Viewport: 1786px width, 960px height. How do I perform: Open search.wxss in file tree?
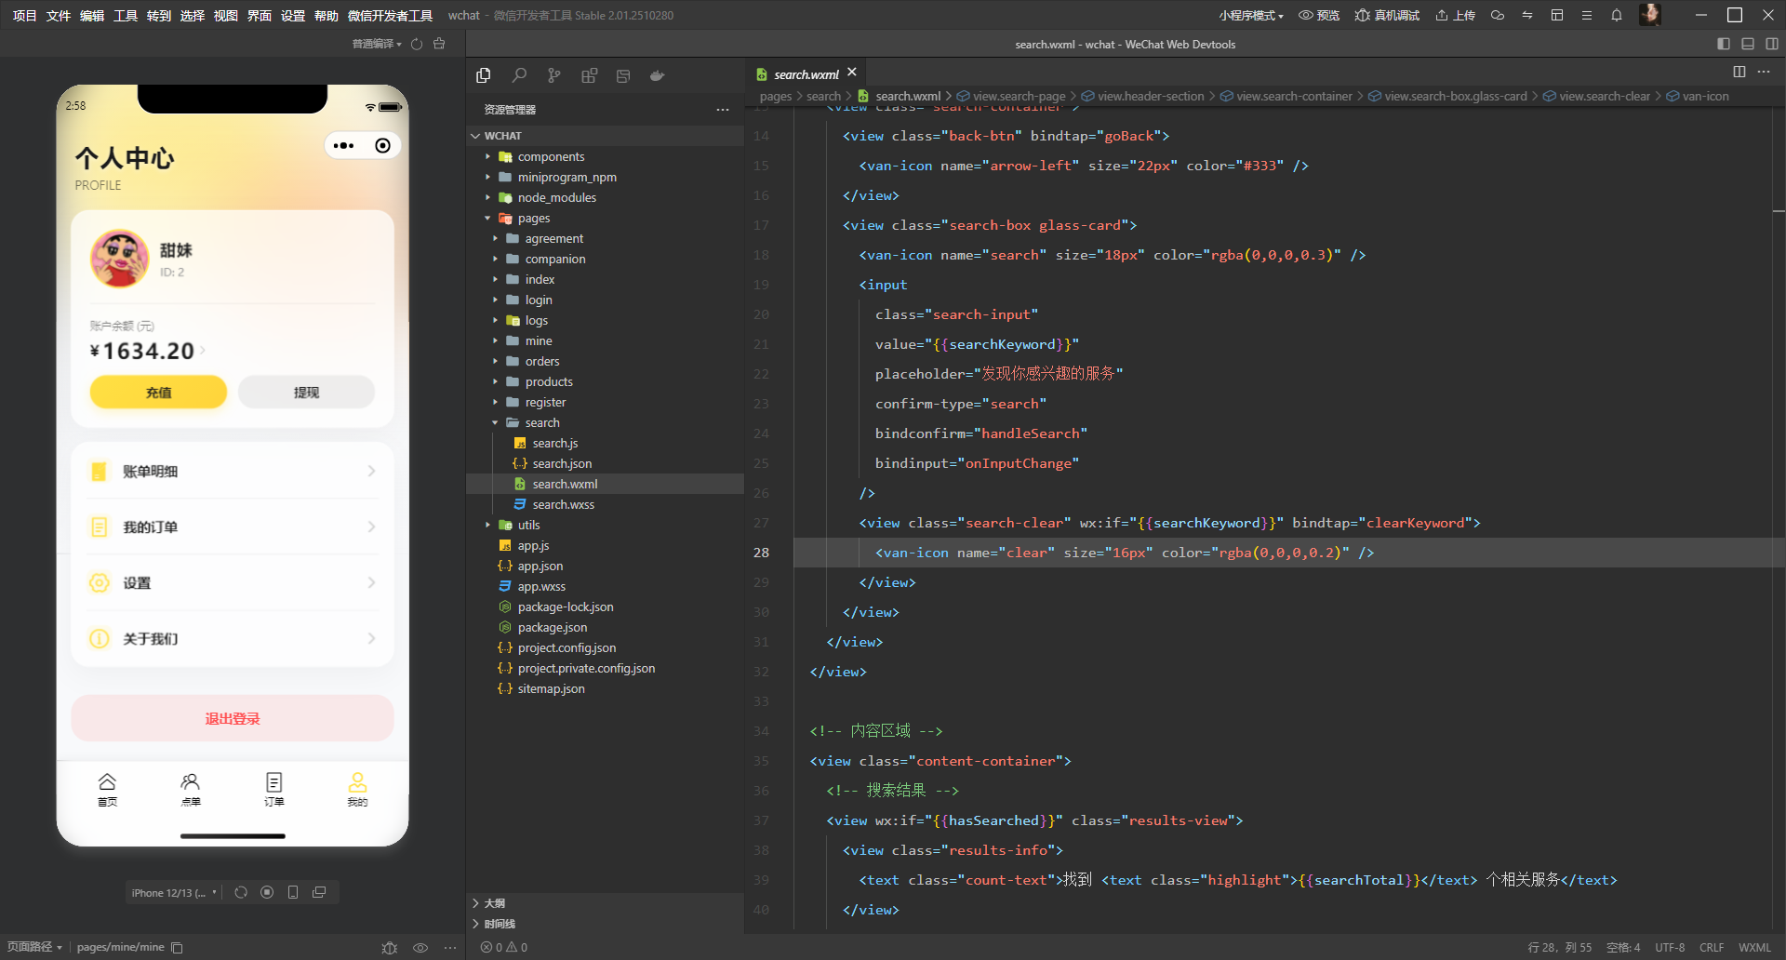point(563,504)
